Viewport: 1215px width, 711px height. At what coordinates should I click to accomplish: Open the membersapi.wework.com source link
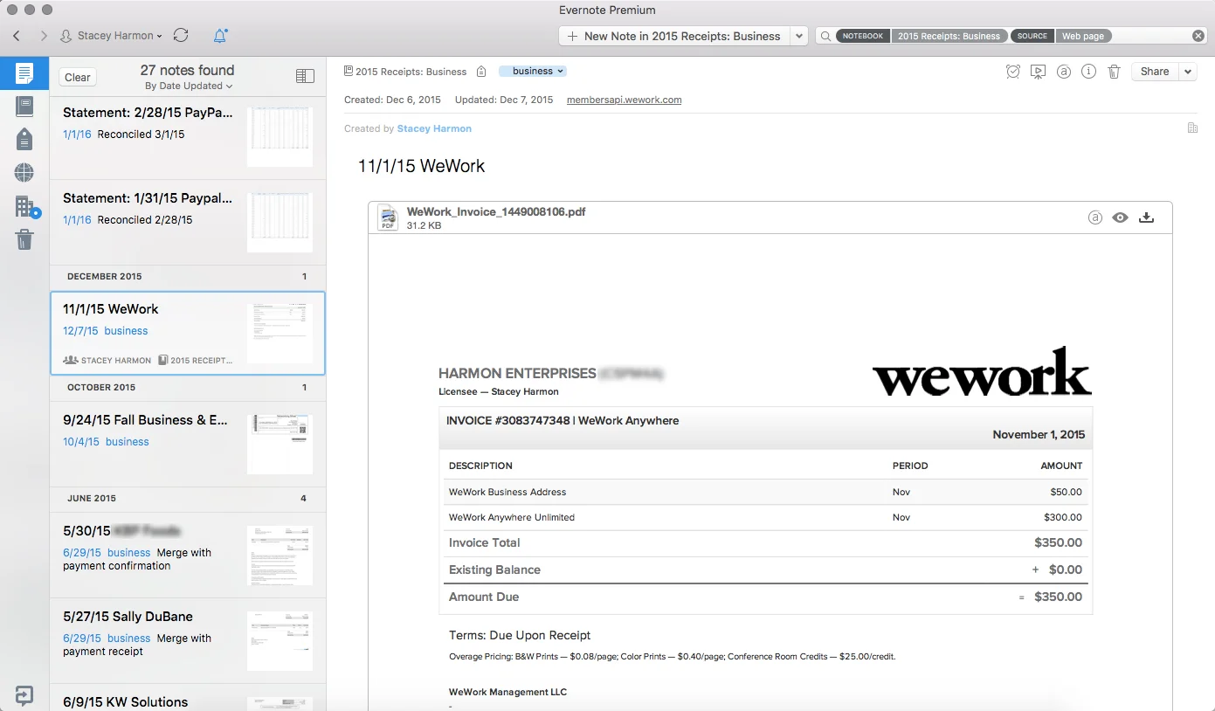pos(624,100)
